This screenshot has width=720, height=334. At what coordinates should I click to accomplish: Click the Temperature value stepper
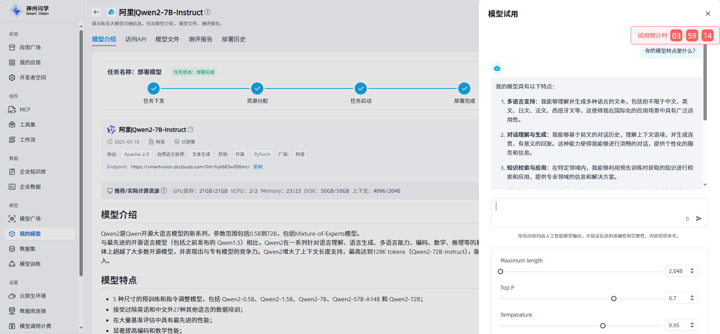click(x=692, y=325)
